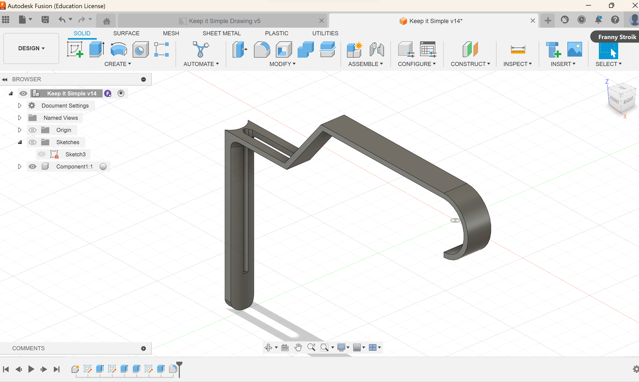This screenshot has width=639, height=382.
Task: Click the Joint tool icon
Action: pyautogui.click(x=377, y=49)
